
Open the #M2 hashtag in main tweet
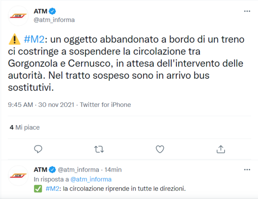(34, 39)
